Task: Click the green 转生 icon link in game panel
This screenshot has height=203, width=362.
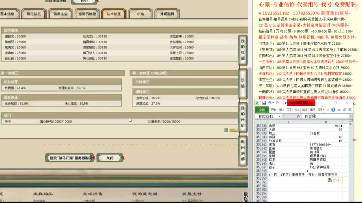Action: click(x=226, y=130)
